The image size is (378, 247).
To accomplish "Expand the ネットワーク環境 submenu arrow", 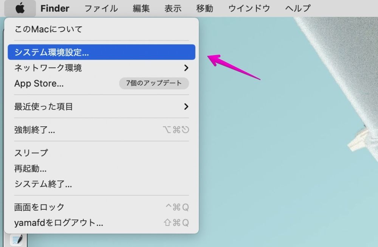I will [x=186, y=68].
